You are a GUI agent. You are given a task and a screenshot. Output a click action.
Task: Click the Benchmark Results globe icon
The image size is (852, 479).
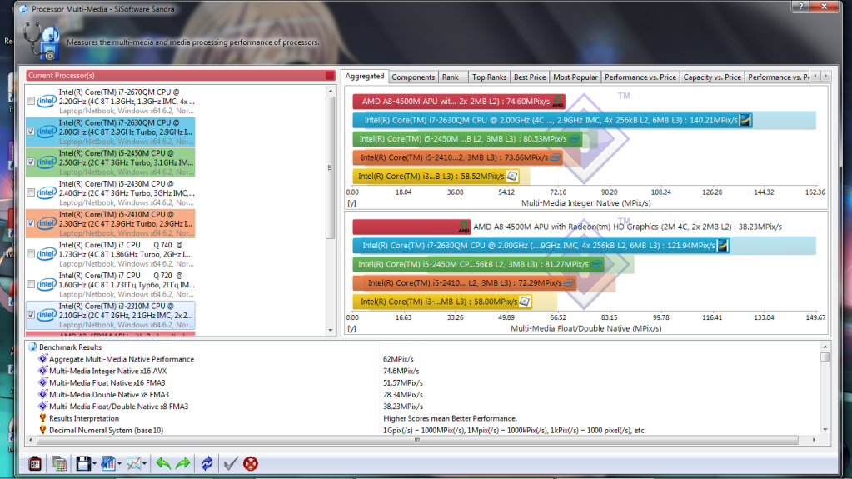pyautogui.click(x=32, y=347)
